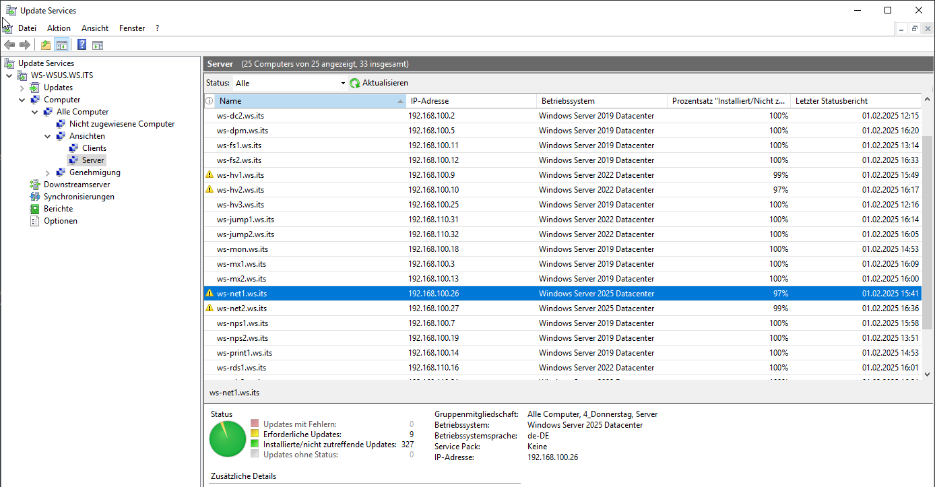Image resolution: width=935 pixels, height=487 pixels.
Task: Collapse the Ansichten tree node
Action: [x=48, y=136]
